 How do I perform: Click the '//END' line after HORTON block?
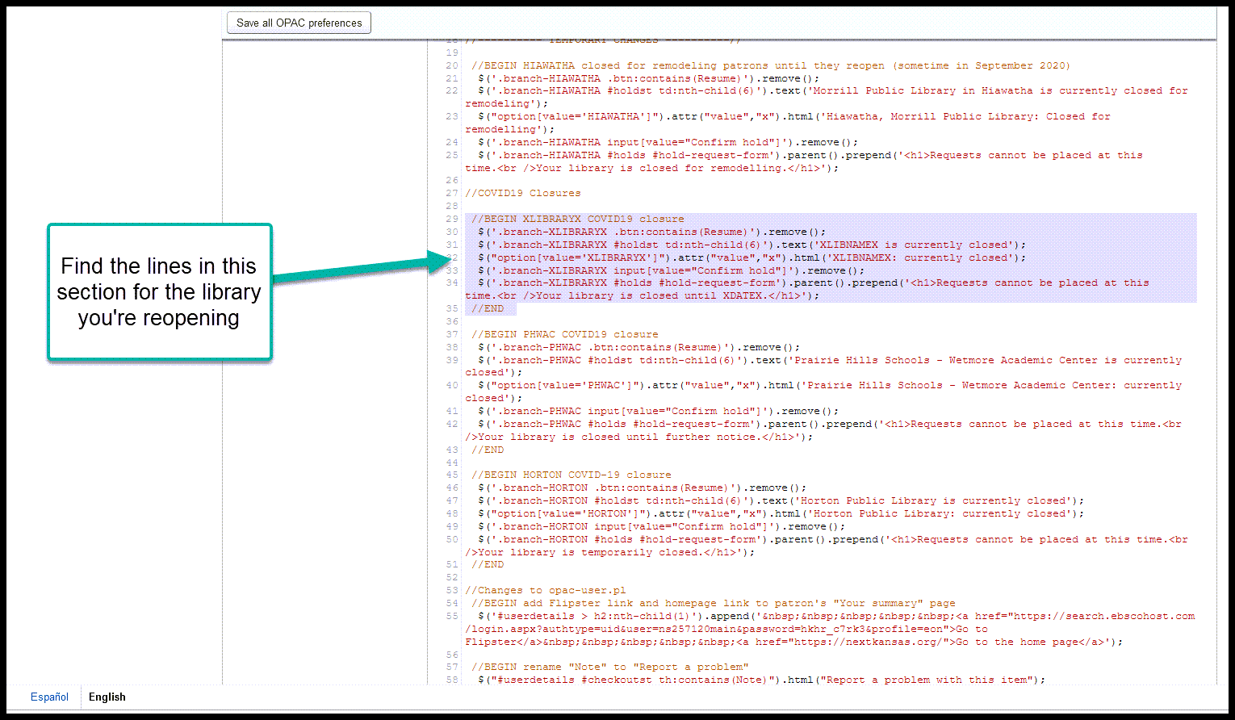tap(488, 564)
